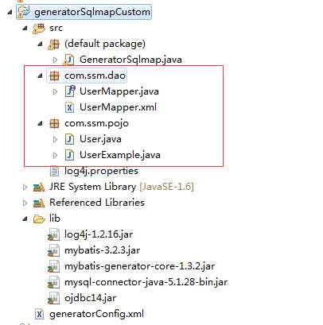Click the mysql-connector-java-5.1.28-bin.jar icon

(x=54, y=282)
